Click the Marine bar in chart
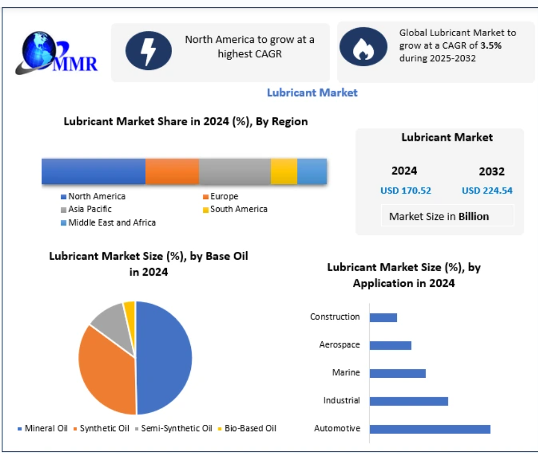 point(397,373)
